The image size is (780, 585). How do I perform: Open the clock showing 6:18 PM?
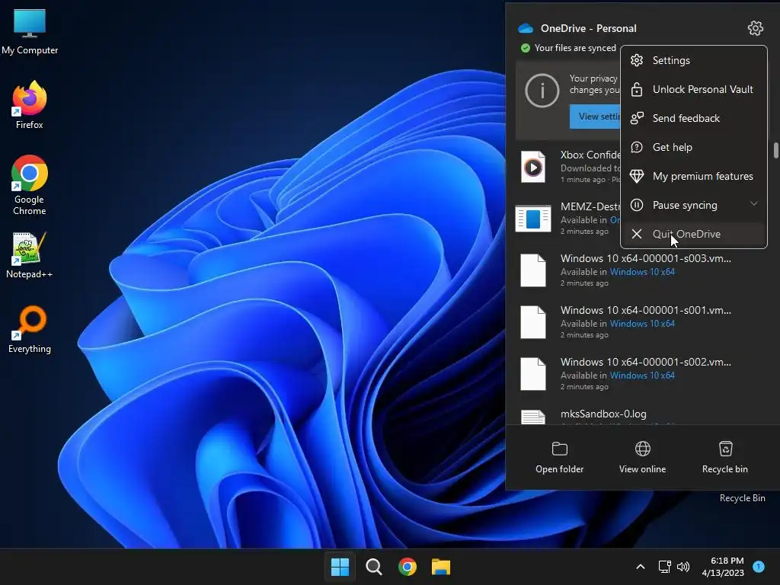click(x=723, y=567)
